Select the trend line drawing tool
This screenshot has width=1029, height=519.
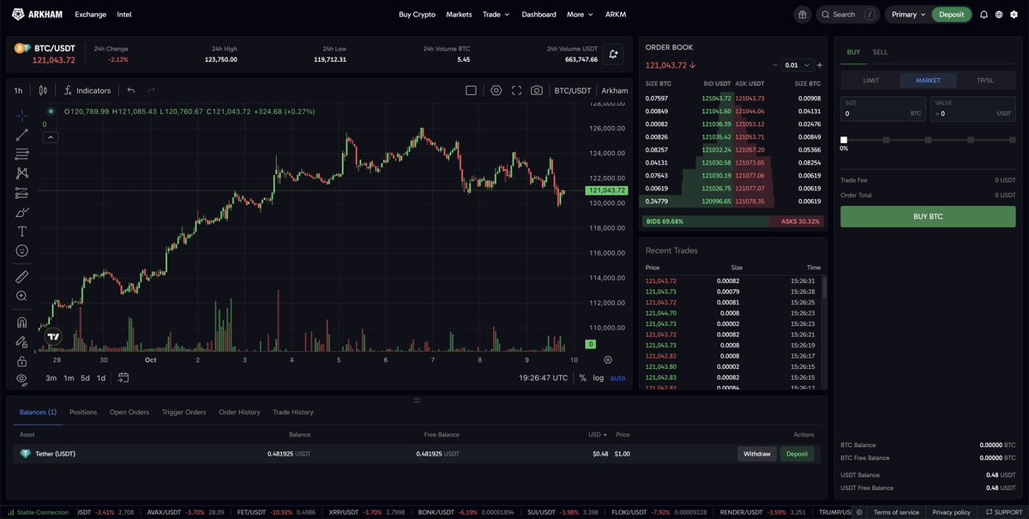pos(22,135)
